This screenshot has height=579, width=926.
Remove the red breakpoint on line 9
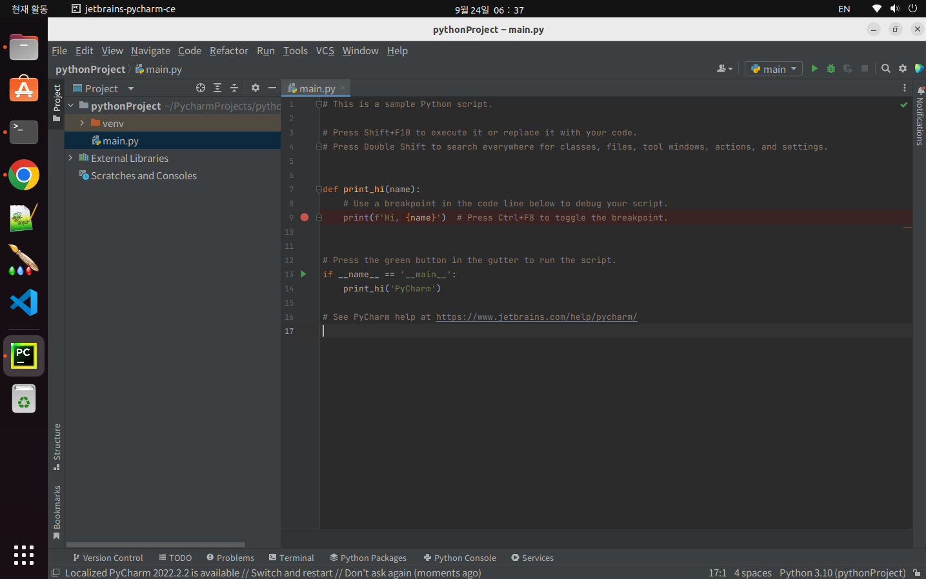click(305, 217)
